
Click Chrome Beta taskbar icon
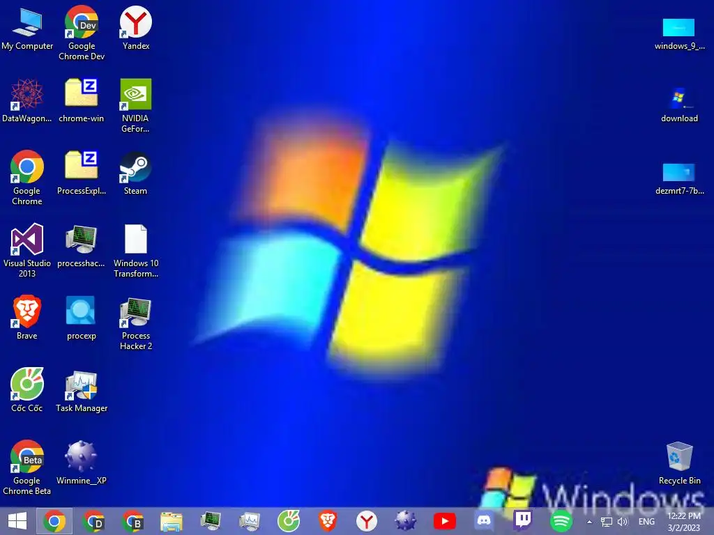[x=132, y=521]
